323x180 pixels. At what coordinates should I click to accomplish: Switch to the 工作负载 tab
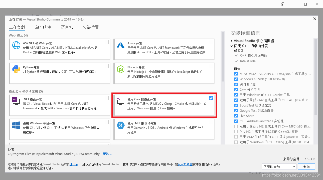(x=17, y=27)
